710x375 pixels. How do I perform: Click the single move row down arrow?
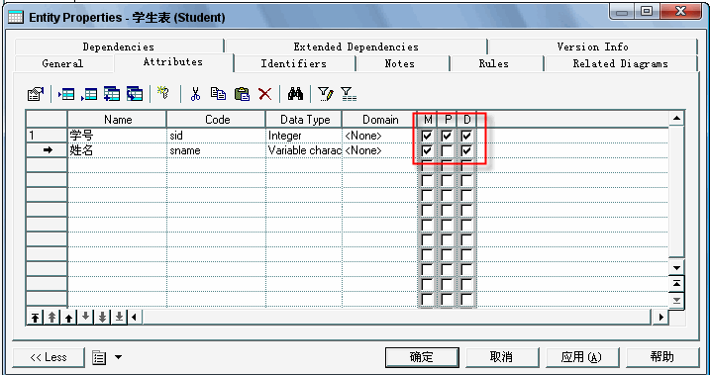pyautogui.click(x=85, y=318)
